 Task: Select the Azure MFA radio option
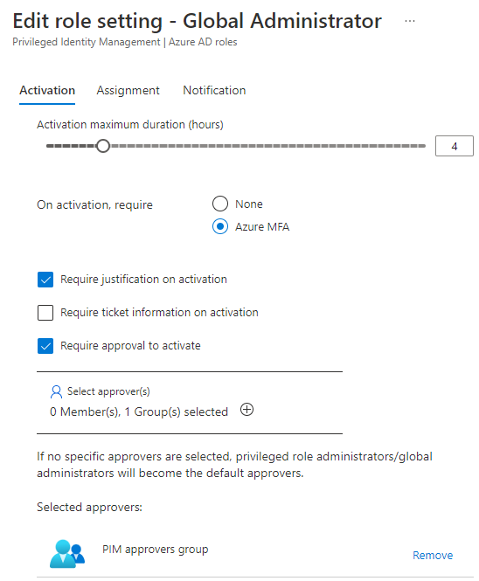pos(220,226)
